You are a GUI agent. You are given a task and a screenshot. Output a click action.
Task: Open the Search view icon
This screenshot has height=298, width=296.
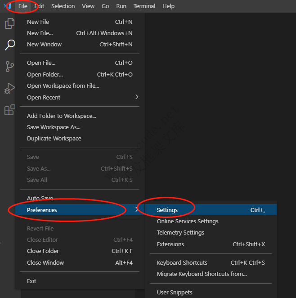point(9,45)
